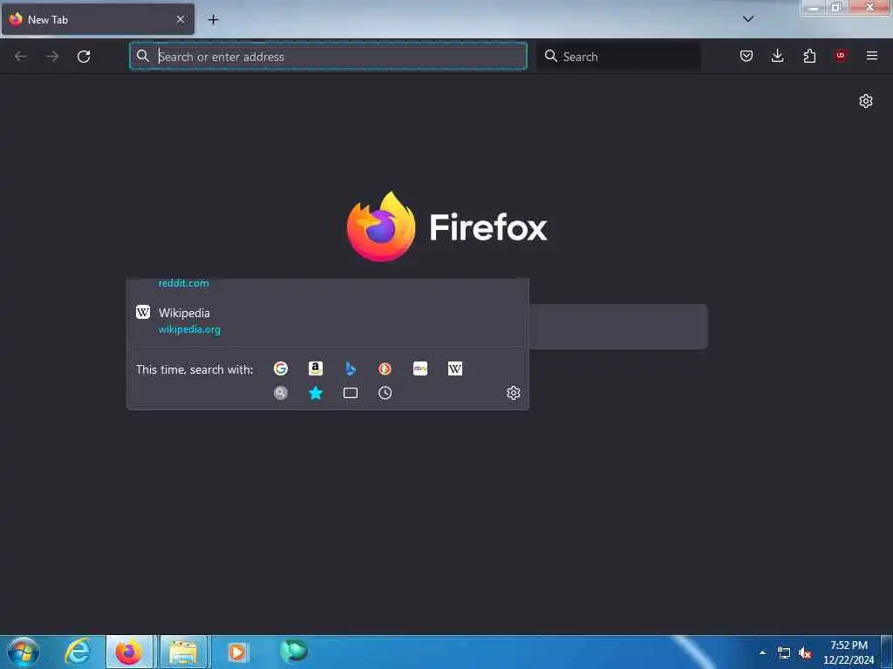Search this time with eBay

point(420,368)
